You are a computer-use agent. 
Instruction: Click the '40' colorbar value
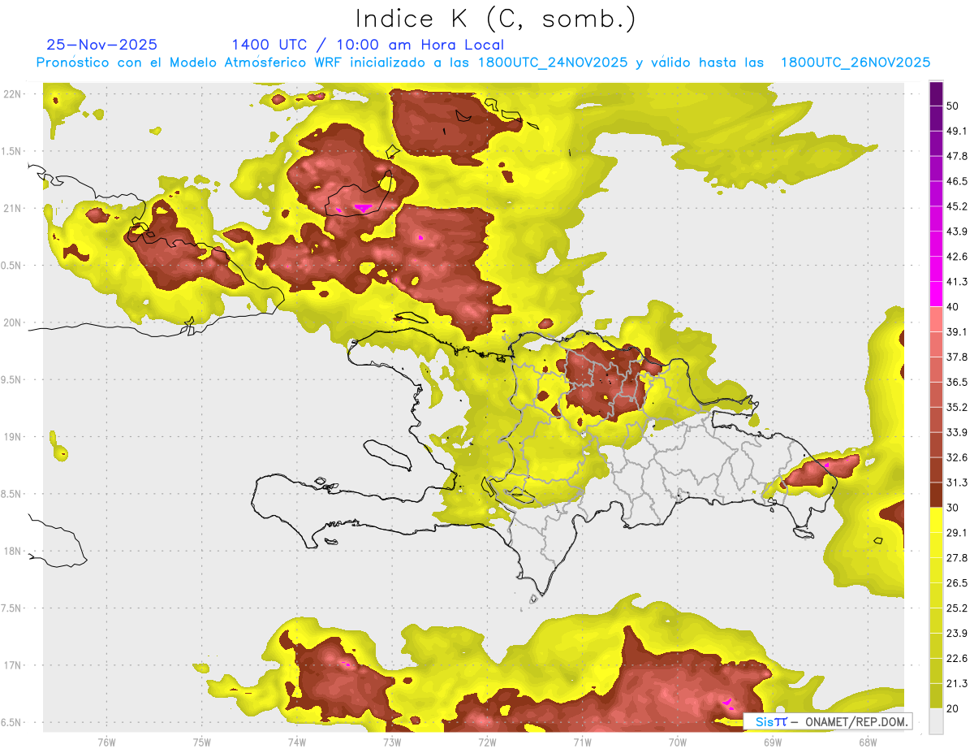(953, 306)
